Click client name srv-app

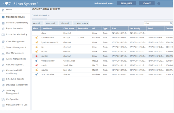click(x=66, y=38)
